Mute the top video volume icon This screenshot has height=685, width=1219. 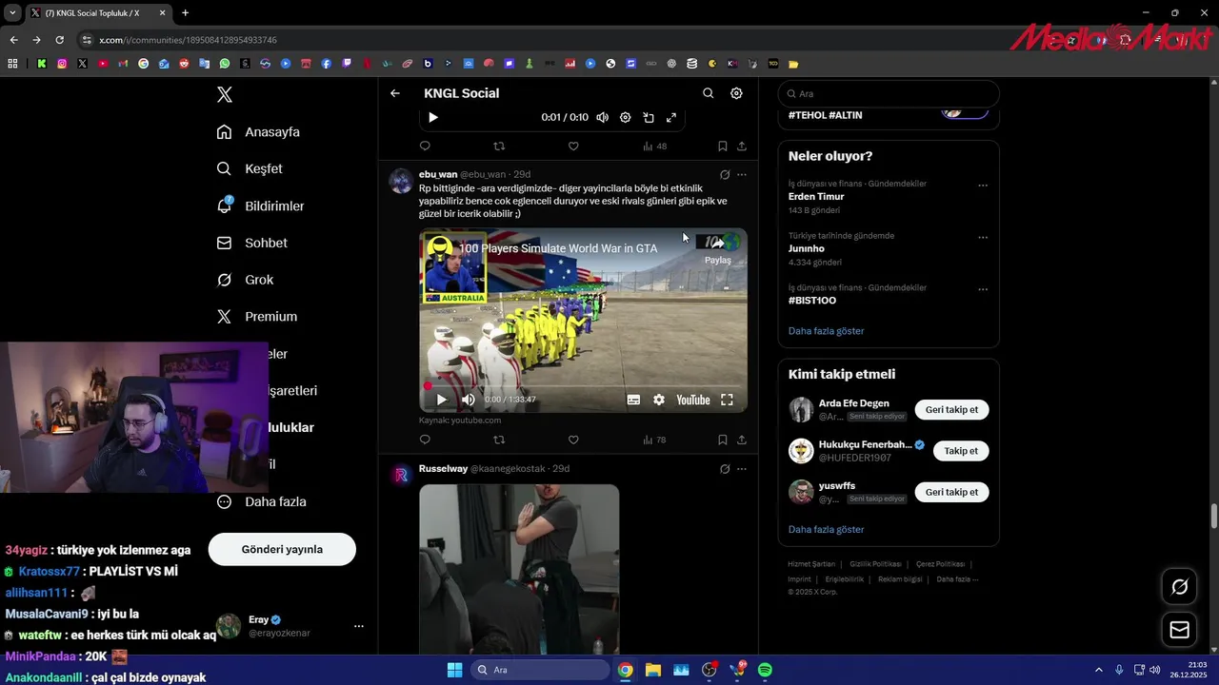coord(602,117)
